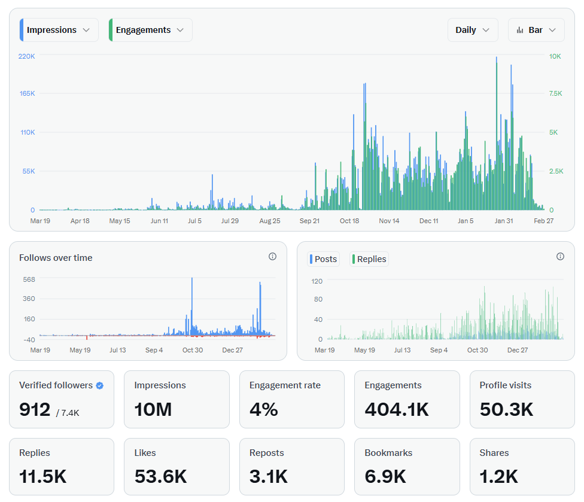Click the "165K" left axis label

(27, 93)
